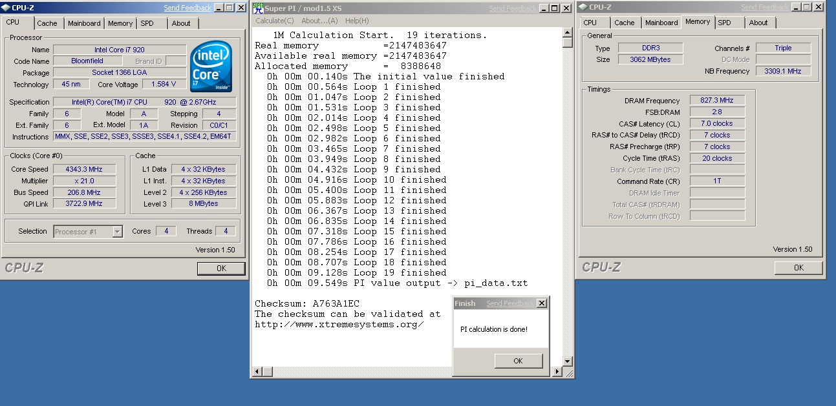
Task: Open the About tab in the left CPU-Z window
Action: pyautogui.click(x=181, y=23)
